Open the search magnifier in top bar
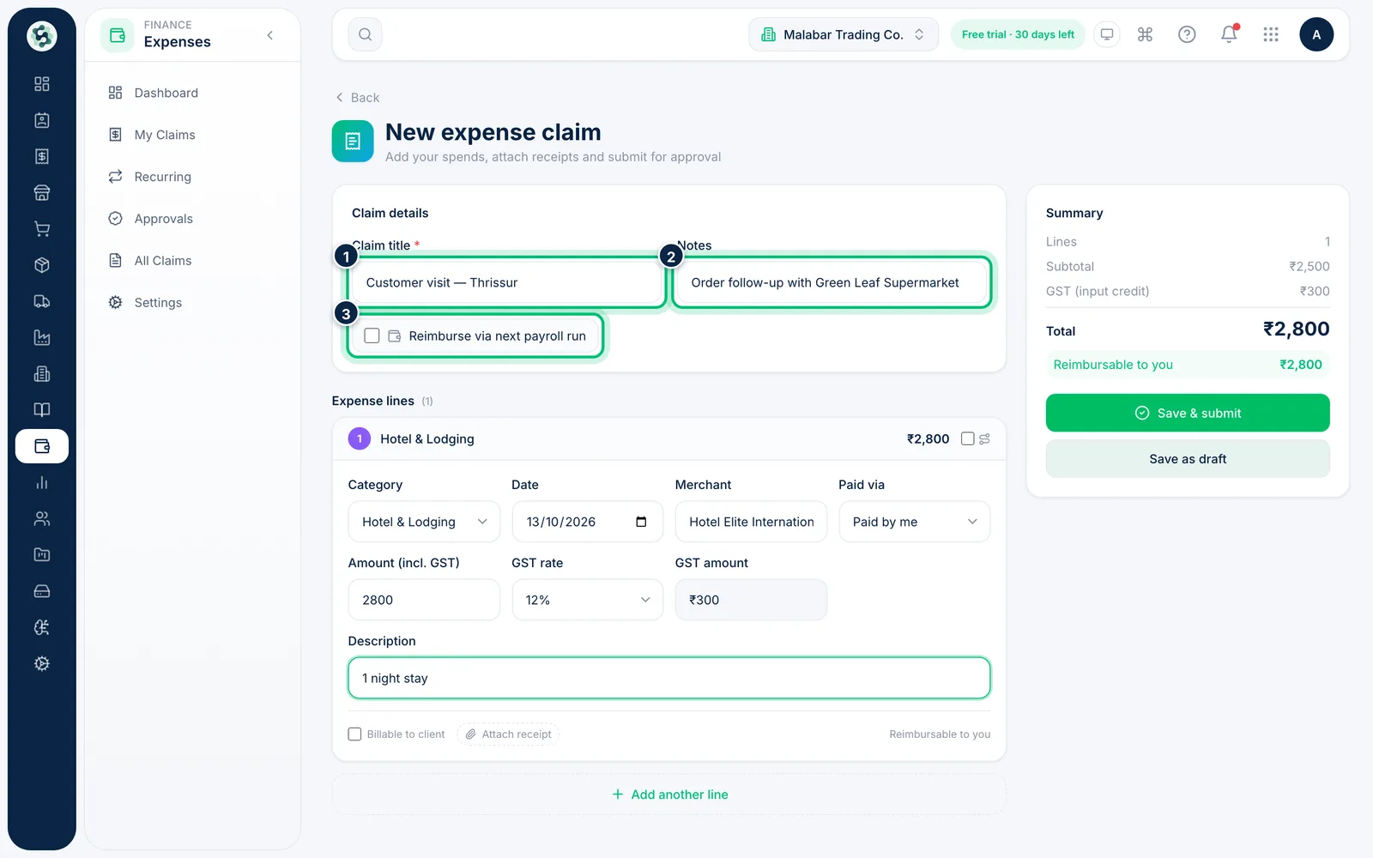Viewport: 1373px width, 858px height. pos(365,34)
